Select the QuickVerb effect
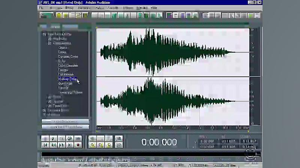The height and width of the screenshot is (168, 300). tap(65, 83)
